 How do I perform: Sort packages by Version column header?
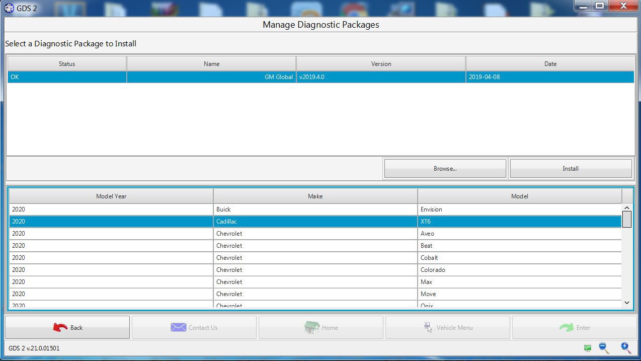(x=381, y=64)
